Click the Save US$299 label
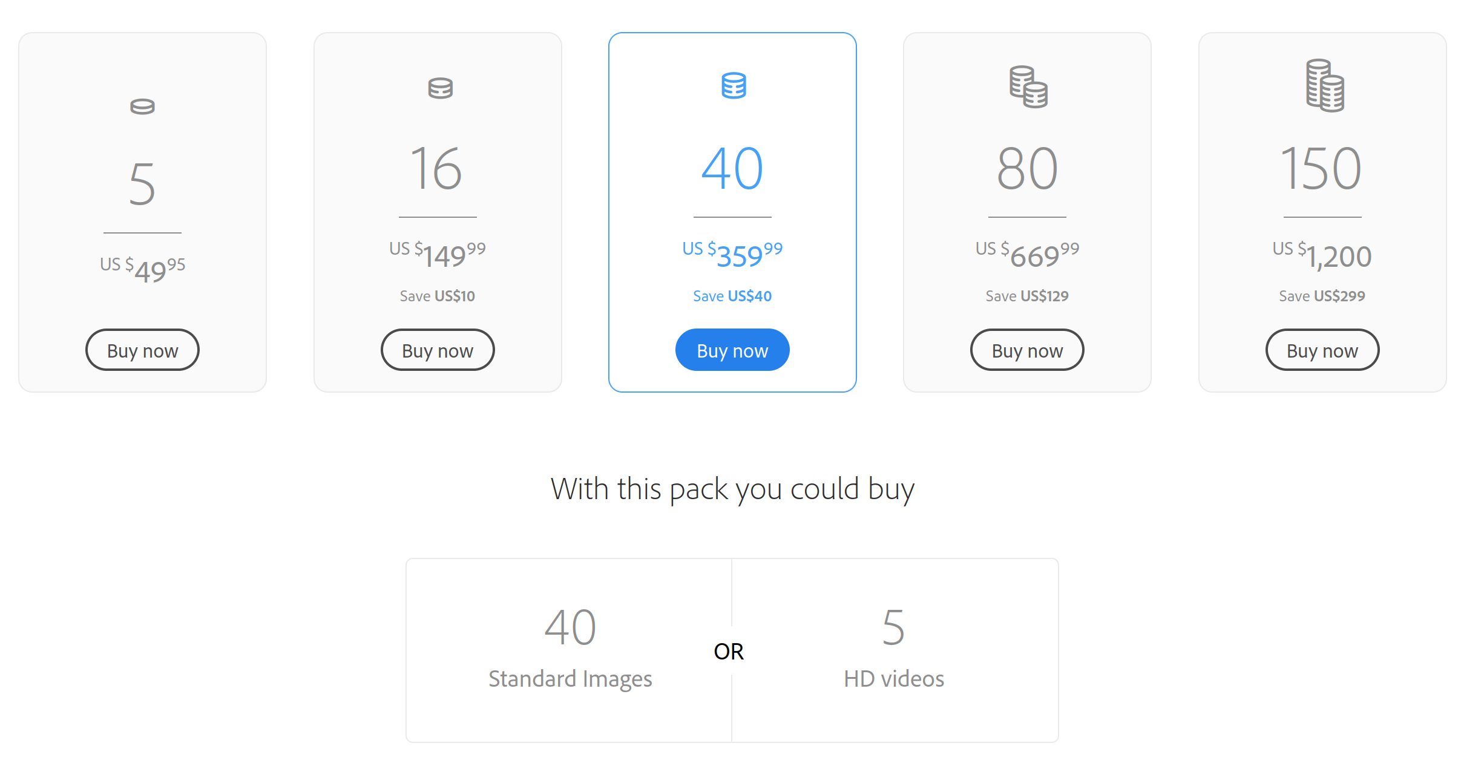The image size is (1461, 772). (1322, 296)
